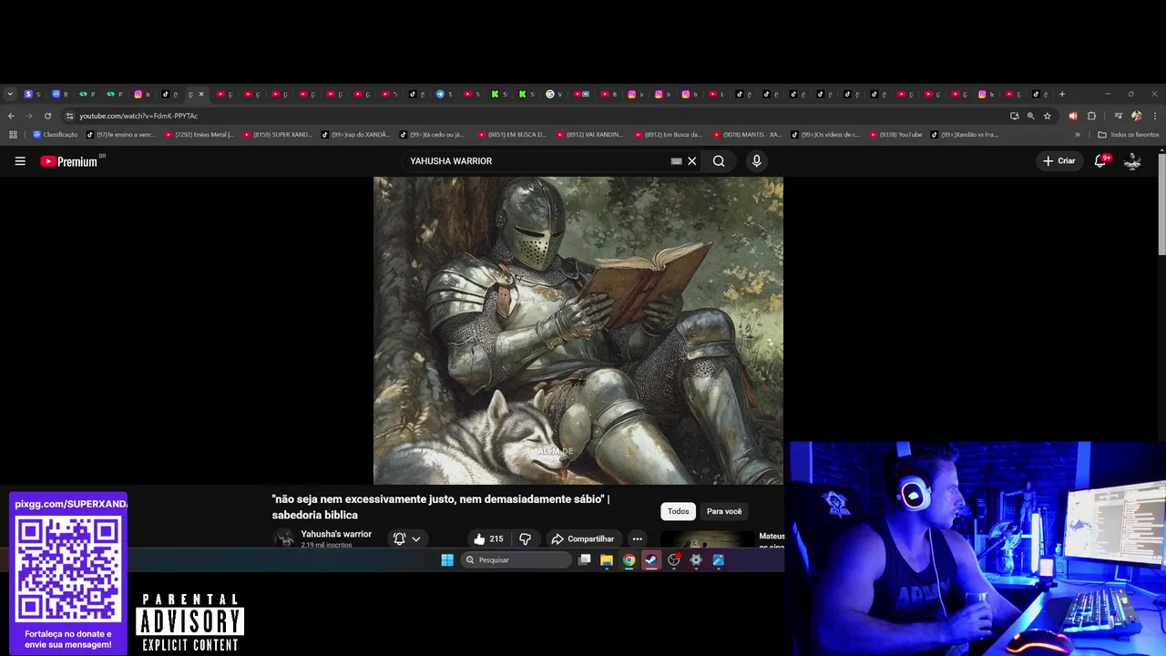Open the Criar create button
1166x656 pixels.
(x=1059, y=161)
